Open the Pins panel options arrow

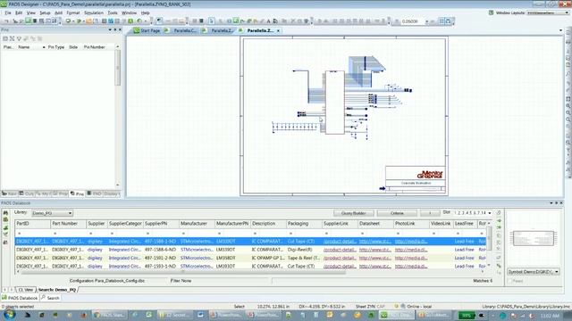(x=110, y=29)
